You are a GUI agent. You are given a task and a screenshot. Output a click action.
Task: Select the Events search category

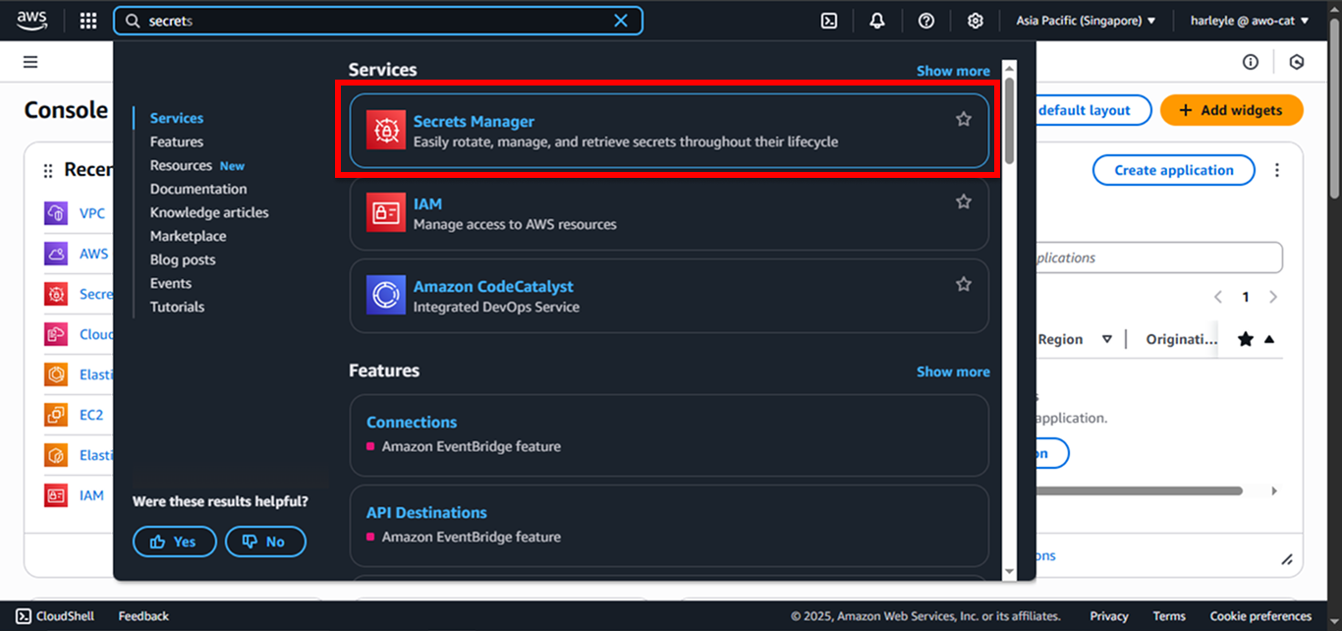click(171, 283)
